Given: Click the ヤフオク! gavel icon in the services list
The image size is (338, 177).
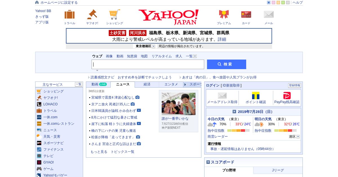Looking at the screenshot, I should (39, 98).
